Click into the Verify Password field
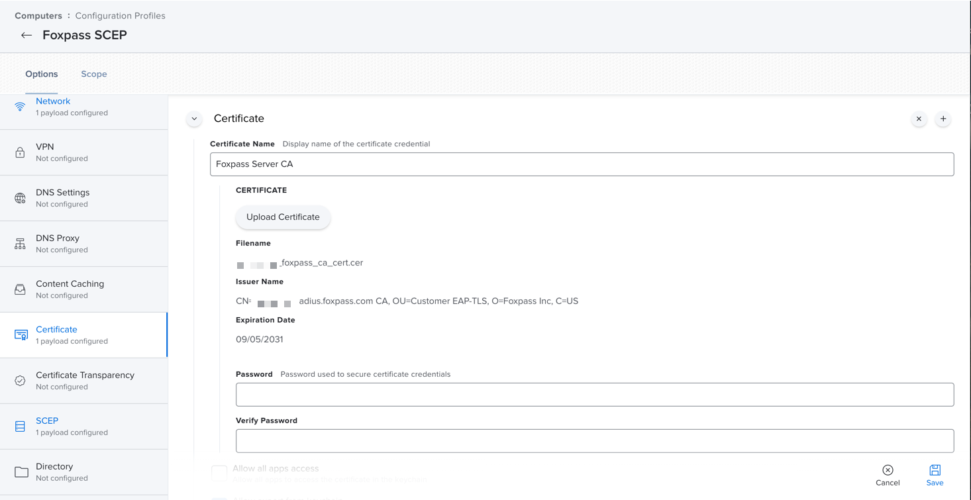 (595, 441)
